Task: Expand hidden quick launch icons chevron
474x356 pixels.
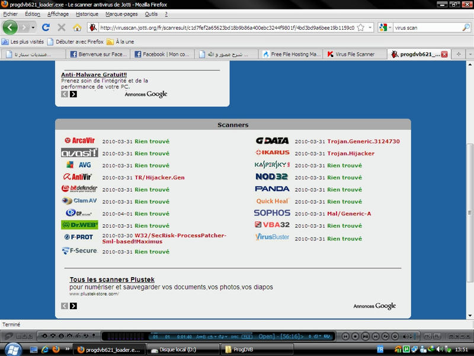Action: 67,349
